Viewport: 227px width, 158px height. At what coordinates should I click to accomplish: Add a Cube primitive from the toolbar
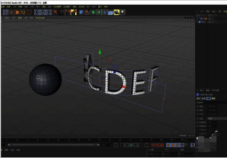pyautogui.click(x=81, y=12)
